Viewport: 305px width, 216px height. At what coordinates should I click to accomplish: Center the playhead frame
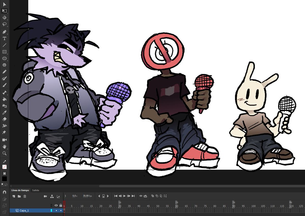pos(141,196)
